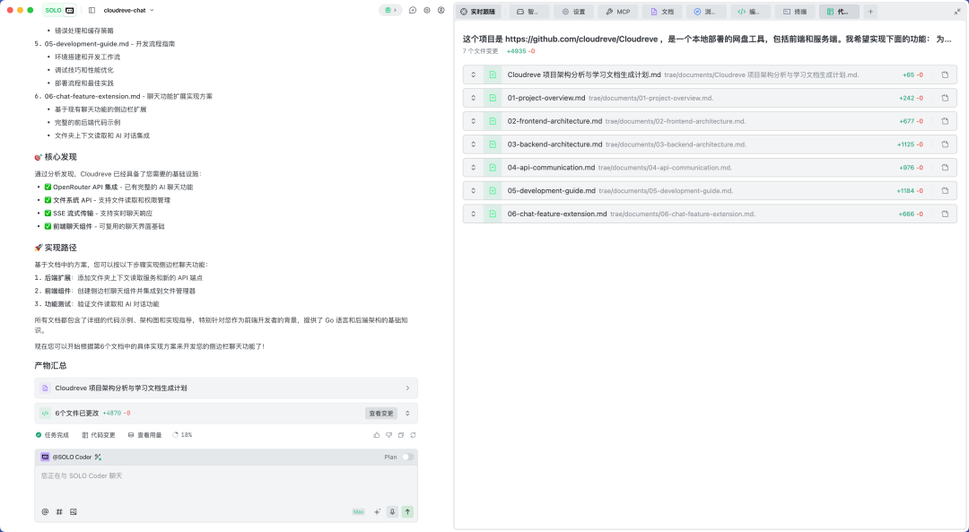Copy icon on Cloudreve 项目架构分析 plan row
The width and height of the screenshot is (969, 532).
(945, 74)
